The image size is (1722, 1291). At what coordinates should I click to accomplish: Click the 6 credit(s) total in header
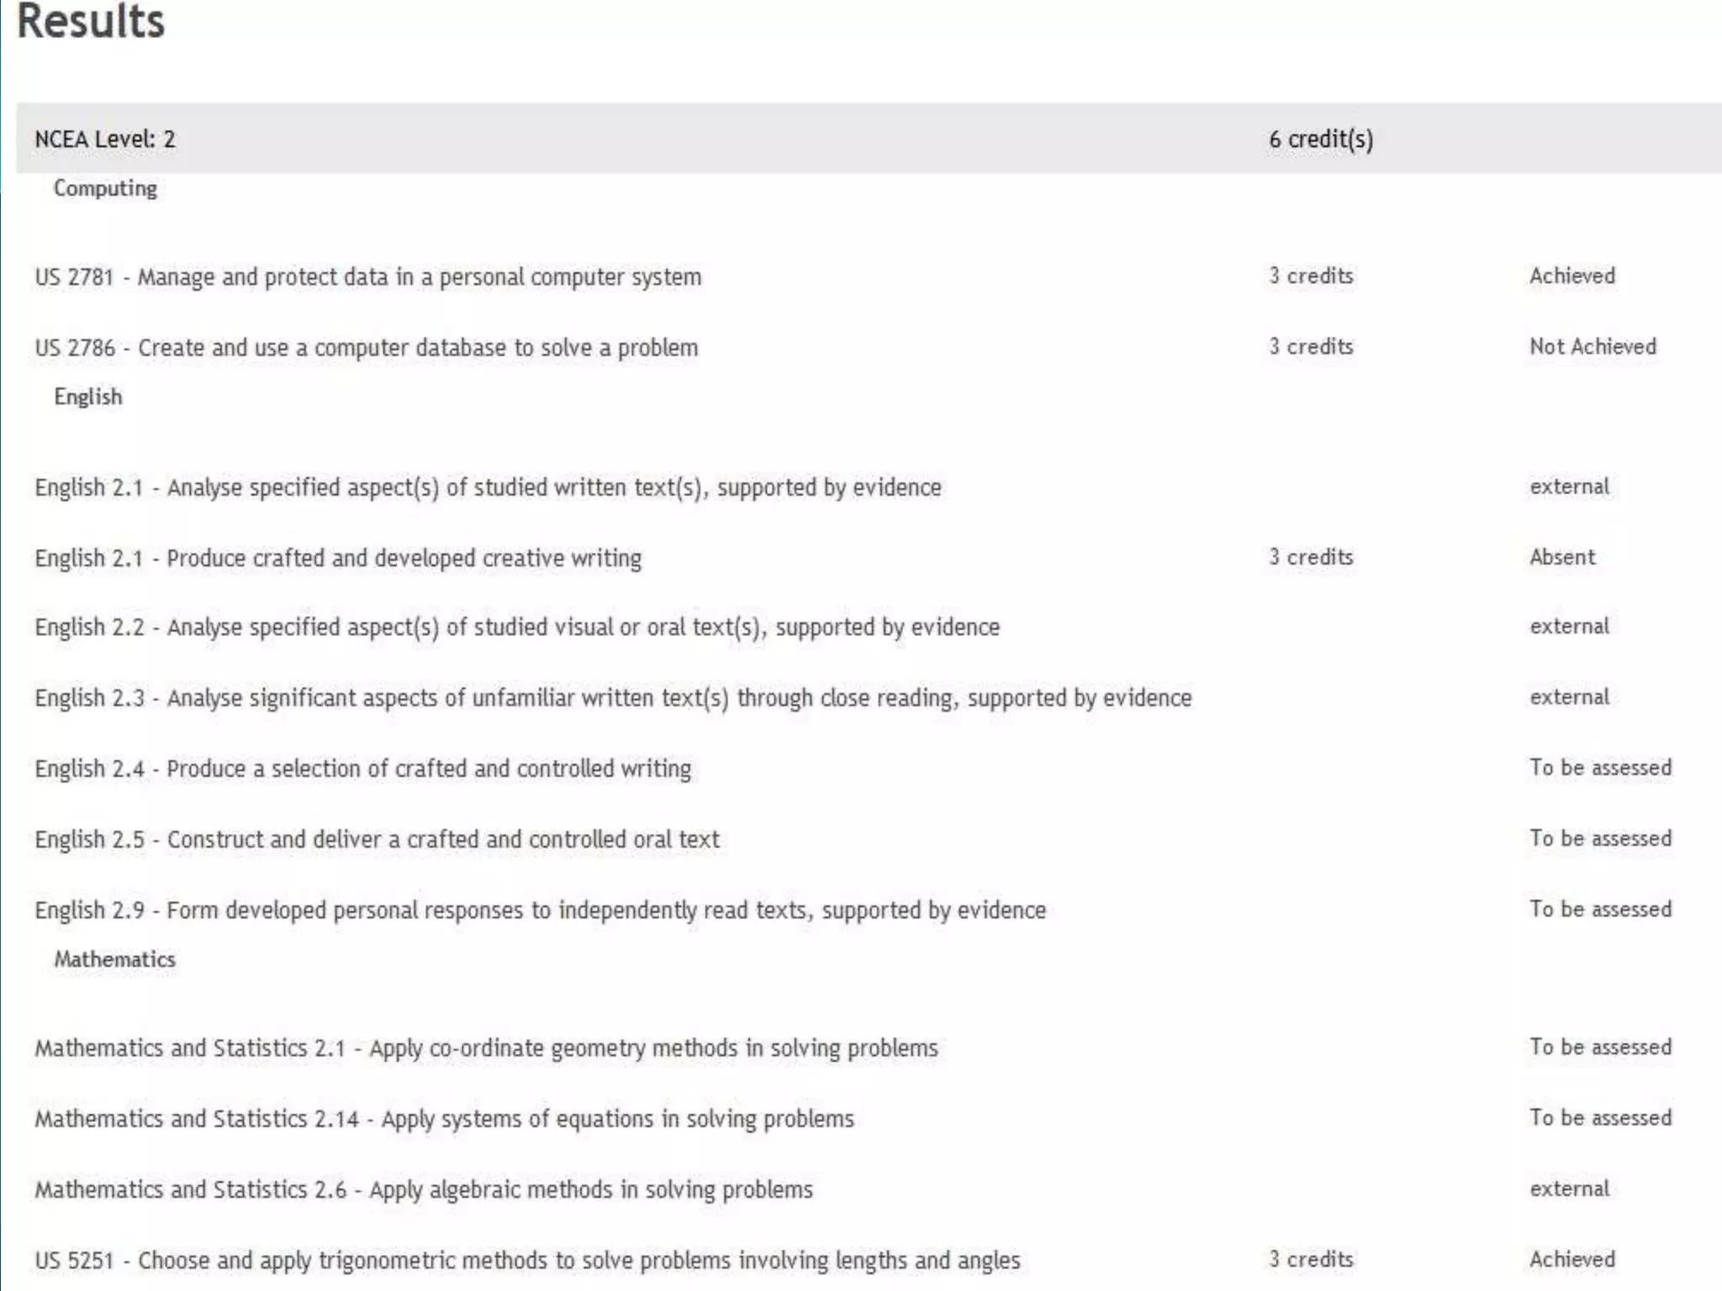click(1320, 139)
